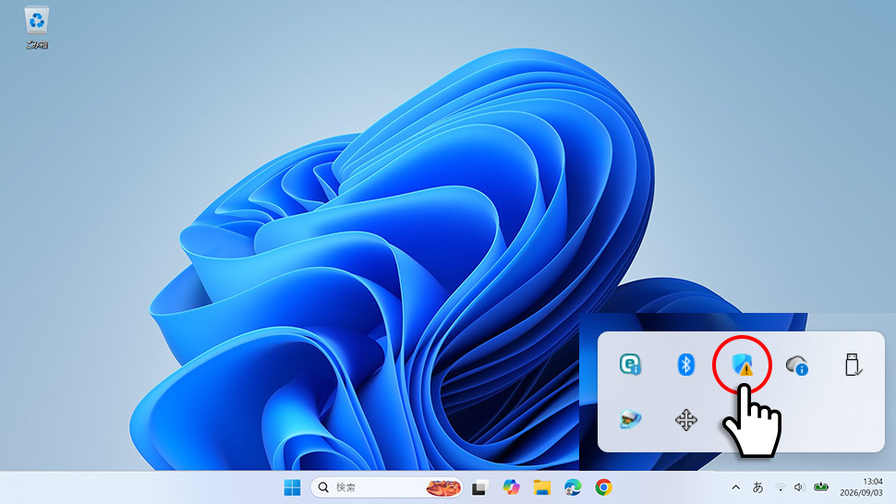Launch Copilot from the taskbar

click(x=511, y=486)
